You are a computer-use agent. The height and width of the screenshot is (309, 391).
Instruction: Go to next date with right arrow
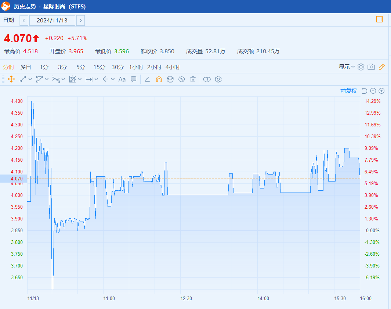(x=81, y=21)
